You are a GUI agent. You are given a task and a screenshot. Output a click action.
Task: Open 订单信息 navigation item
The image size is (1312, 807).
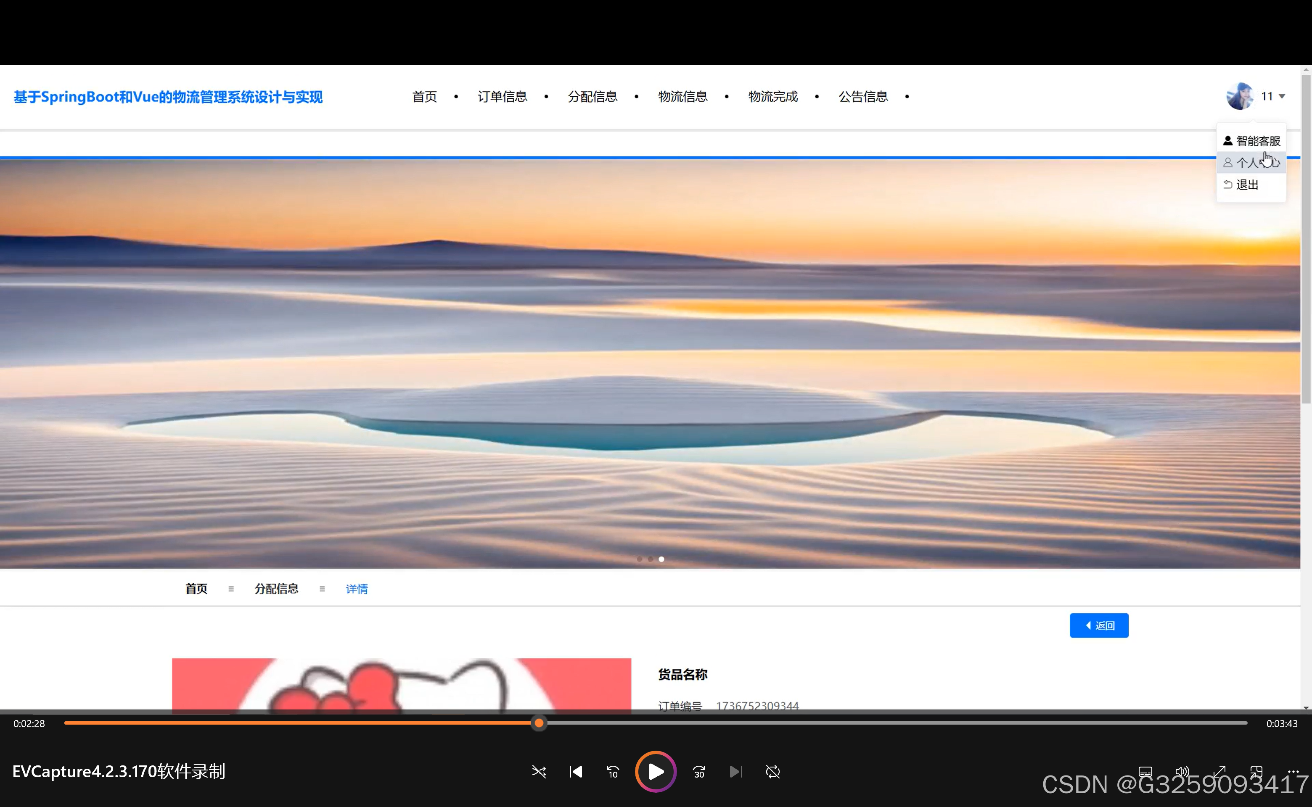502,97
